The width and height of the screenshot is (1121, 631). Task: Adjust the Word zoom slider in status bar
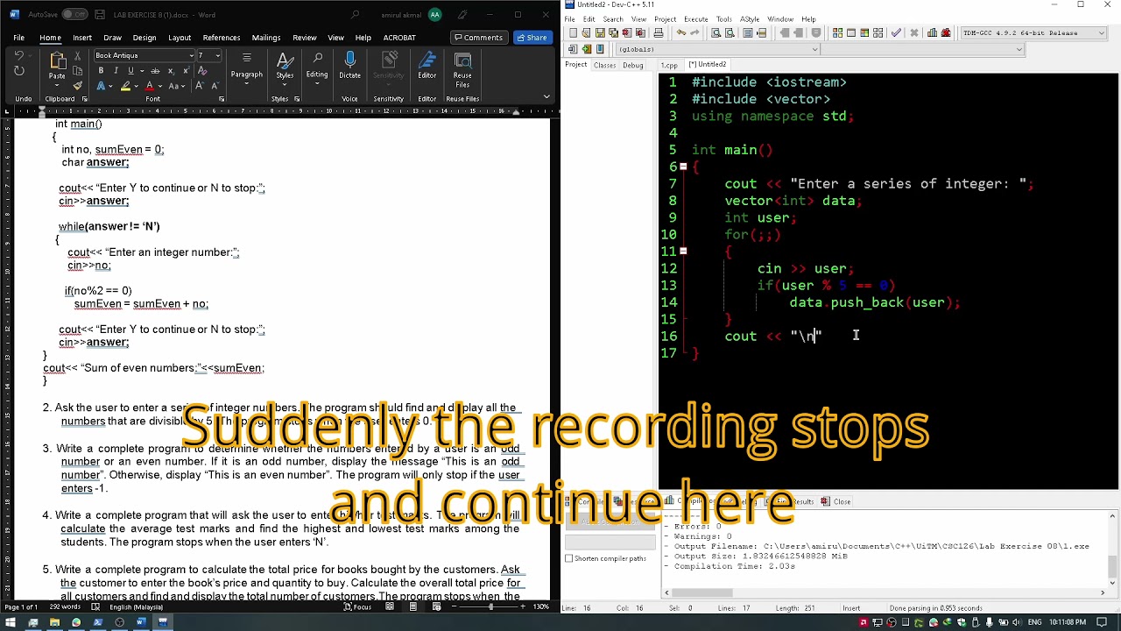[490, 606]
